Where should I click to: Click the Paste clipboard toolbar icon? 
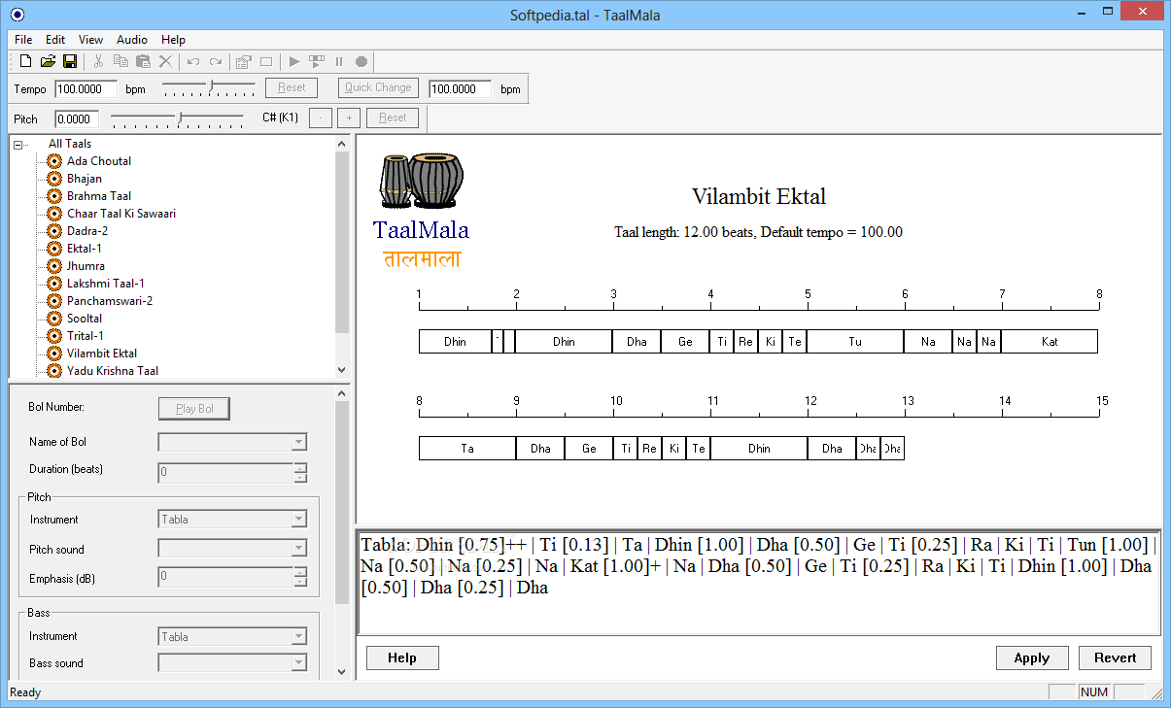143,61
